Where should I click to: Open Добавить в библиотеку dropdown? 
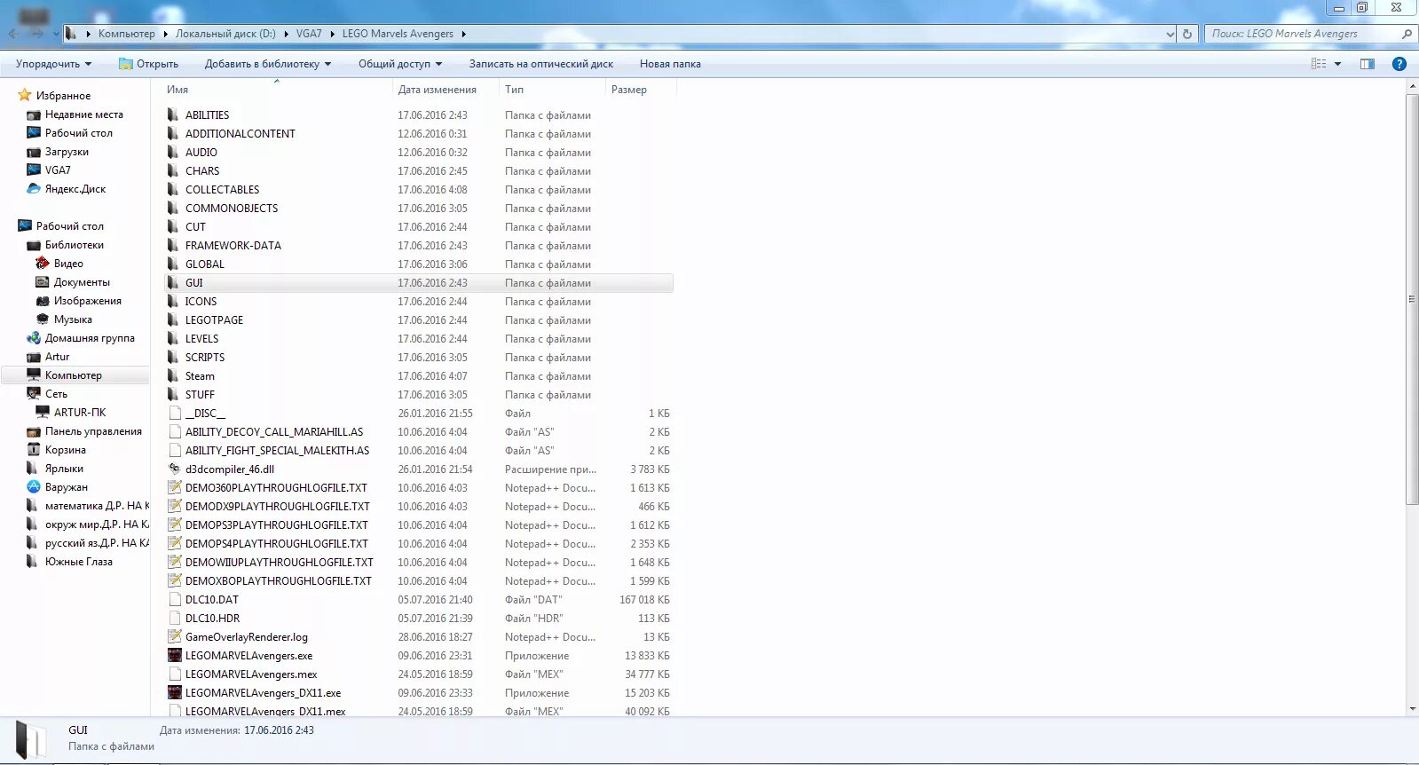point(267,64)
